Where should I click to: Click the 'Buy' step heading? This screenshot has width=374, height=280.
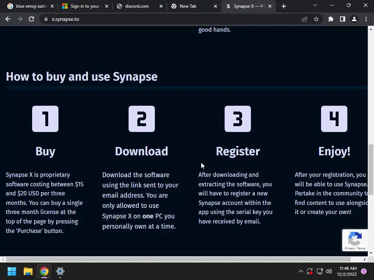pos(45,151)
